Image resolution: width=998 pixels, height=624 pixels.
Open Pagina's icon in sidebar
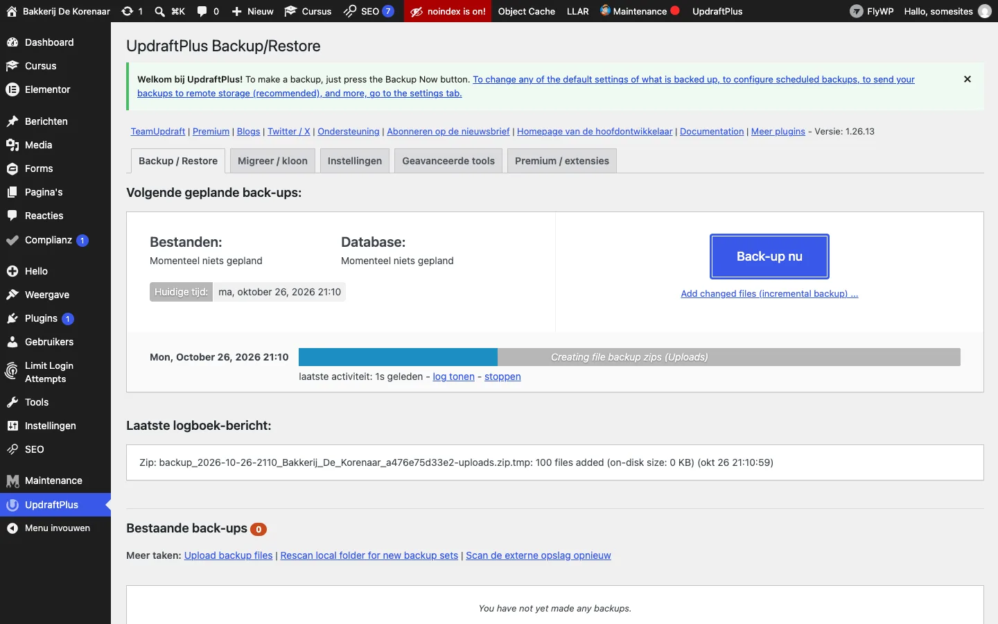(12, 192)
